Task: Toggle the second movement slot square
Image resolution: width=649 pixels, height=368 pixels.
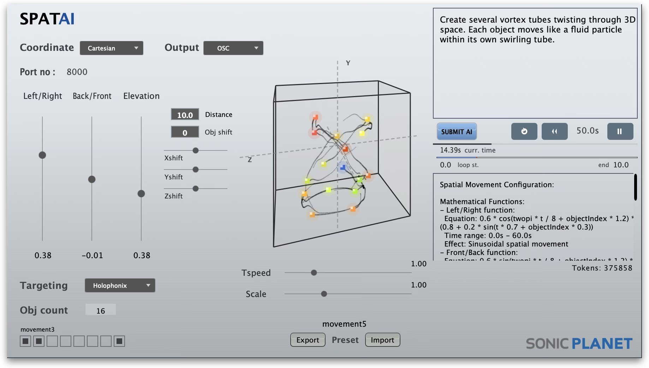Action: 39,341
